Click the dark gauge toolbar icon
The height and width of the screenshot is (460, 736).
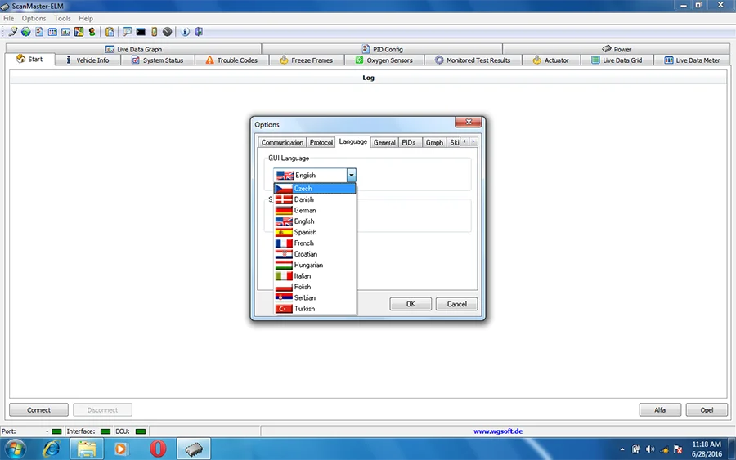click(167, 32)
